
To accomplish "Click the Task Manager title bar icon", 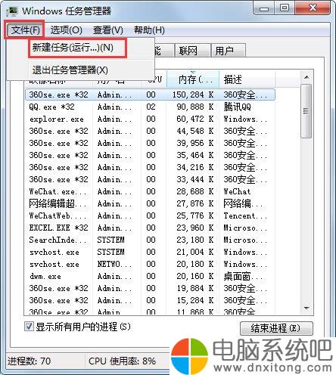I will (12, 11).
